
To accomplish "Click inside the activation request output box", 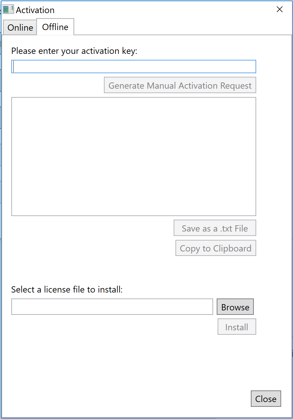I will 134,156.
